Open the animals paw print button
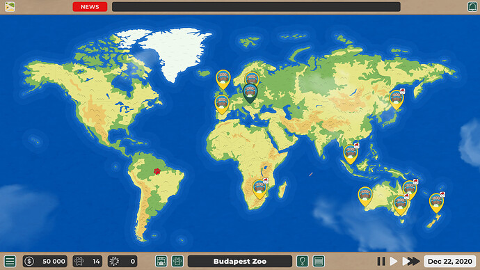Screen dimensions: 480x270 tap(177, 262)
